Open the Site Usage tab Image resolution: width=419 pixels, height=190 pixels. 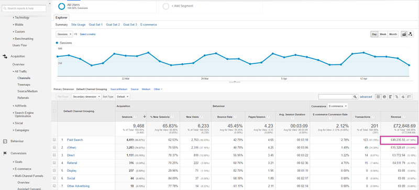click(x=78, y=25)
